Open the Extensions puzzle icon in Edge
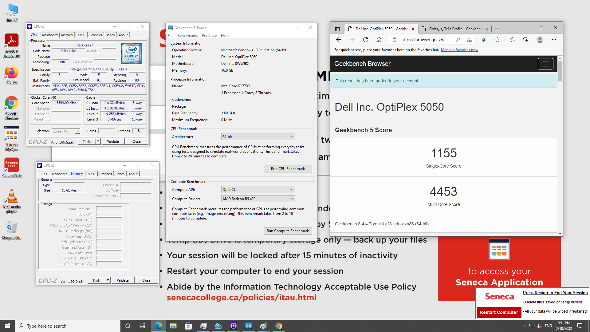590x332 pixels. 497,40
